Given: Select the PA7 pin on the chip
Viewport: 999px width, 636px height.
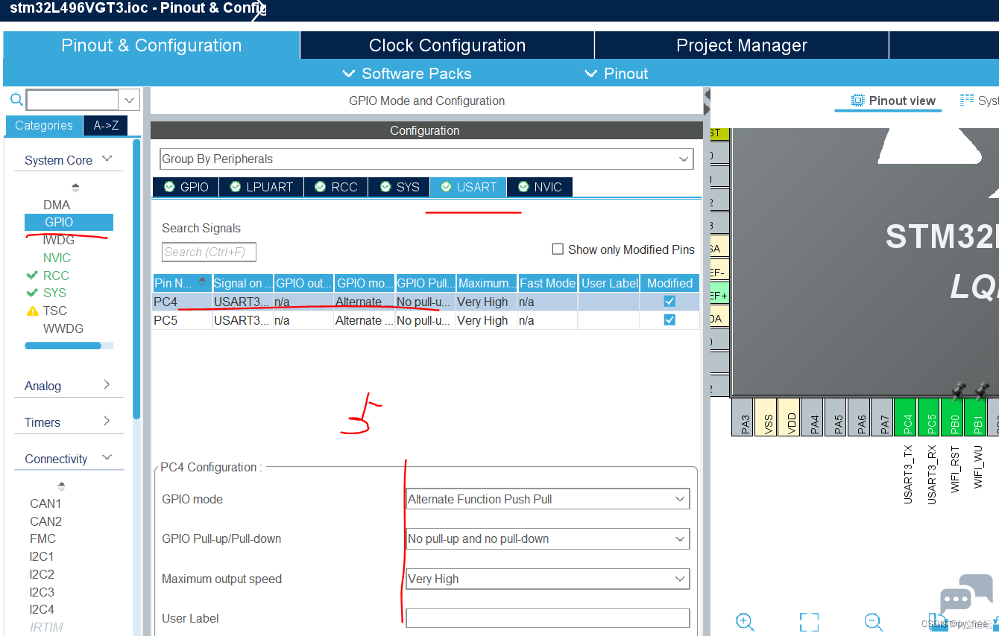Looking at the screenshot, I should (x=883, y=416).
